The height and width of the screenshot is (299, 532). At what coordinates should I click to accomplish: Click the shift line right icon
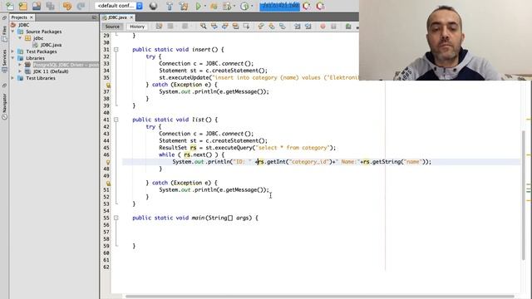click(308, 26)
